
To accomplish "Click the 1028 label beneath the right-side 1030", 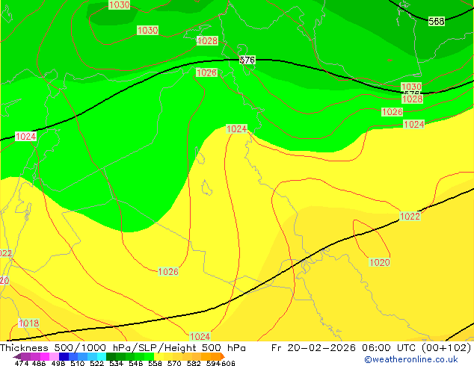I will pyautogui.click(x=413, y=99).
